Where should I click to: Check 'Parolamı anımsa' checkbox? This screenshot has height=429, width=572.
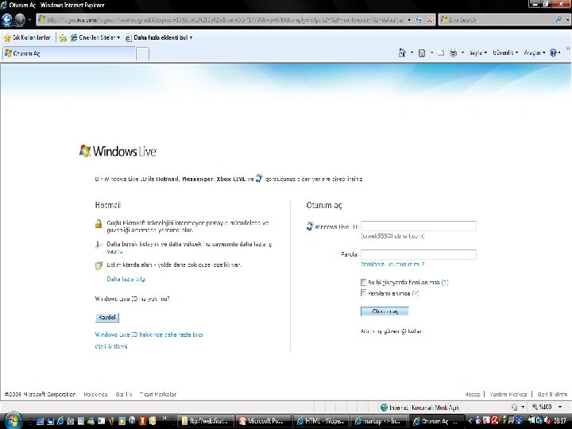click(x=363, y=292)
